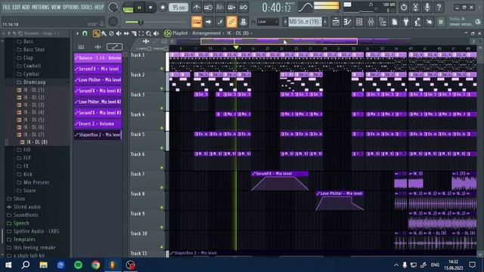484x272 pixels.
Task: Show pattern clips in the picker panel
Action: tap(81, 47)
